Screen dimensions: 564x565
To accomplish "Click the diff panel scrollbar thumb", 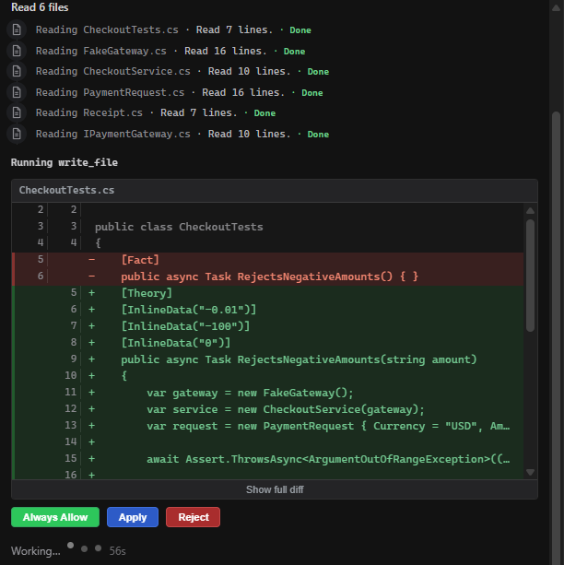I will [530, 276].
